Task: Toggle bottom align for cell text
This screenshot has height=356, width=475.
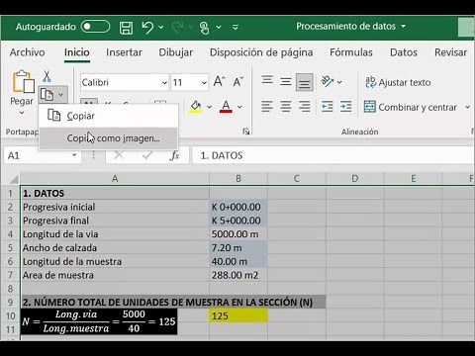Action: 304,82
